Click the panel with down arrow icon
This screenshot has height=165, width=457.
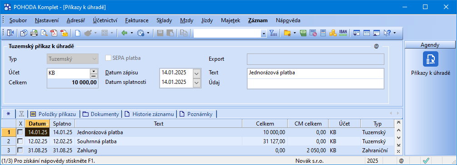point(356,33)
